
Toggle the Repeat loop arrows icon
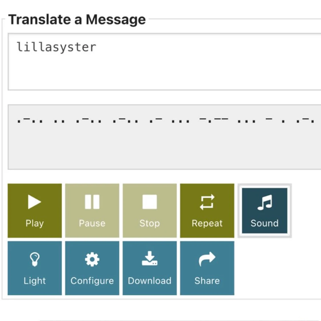click(207, 202)
